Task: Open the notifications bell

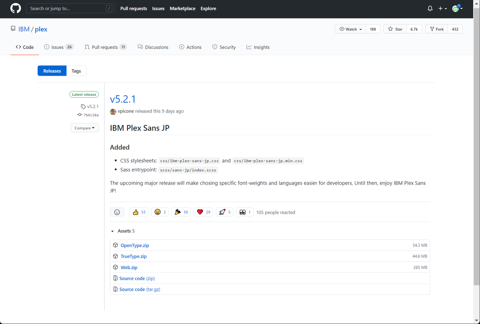Action: pos(430,8)
